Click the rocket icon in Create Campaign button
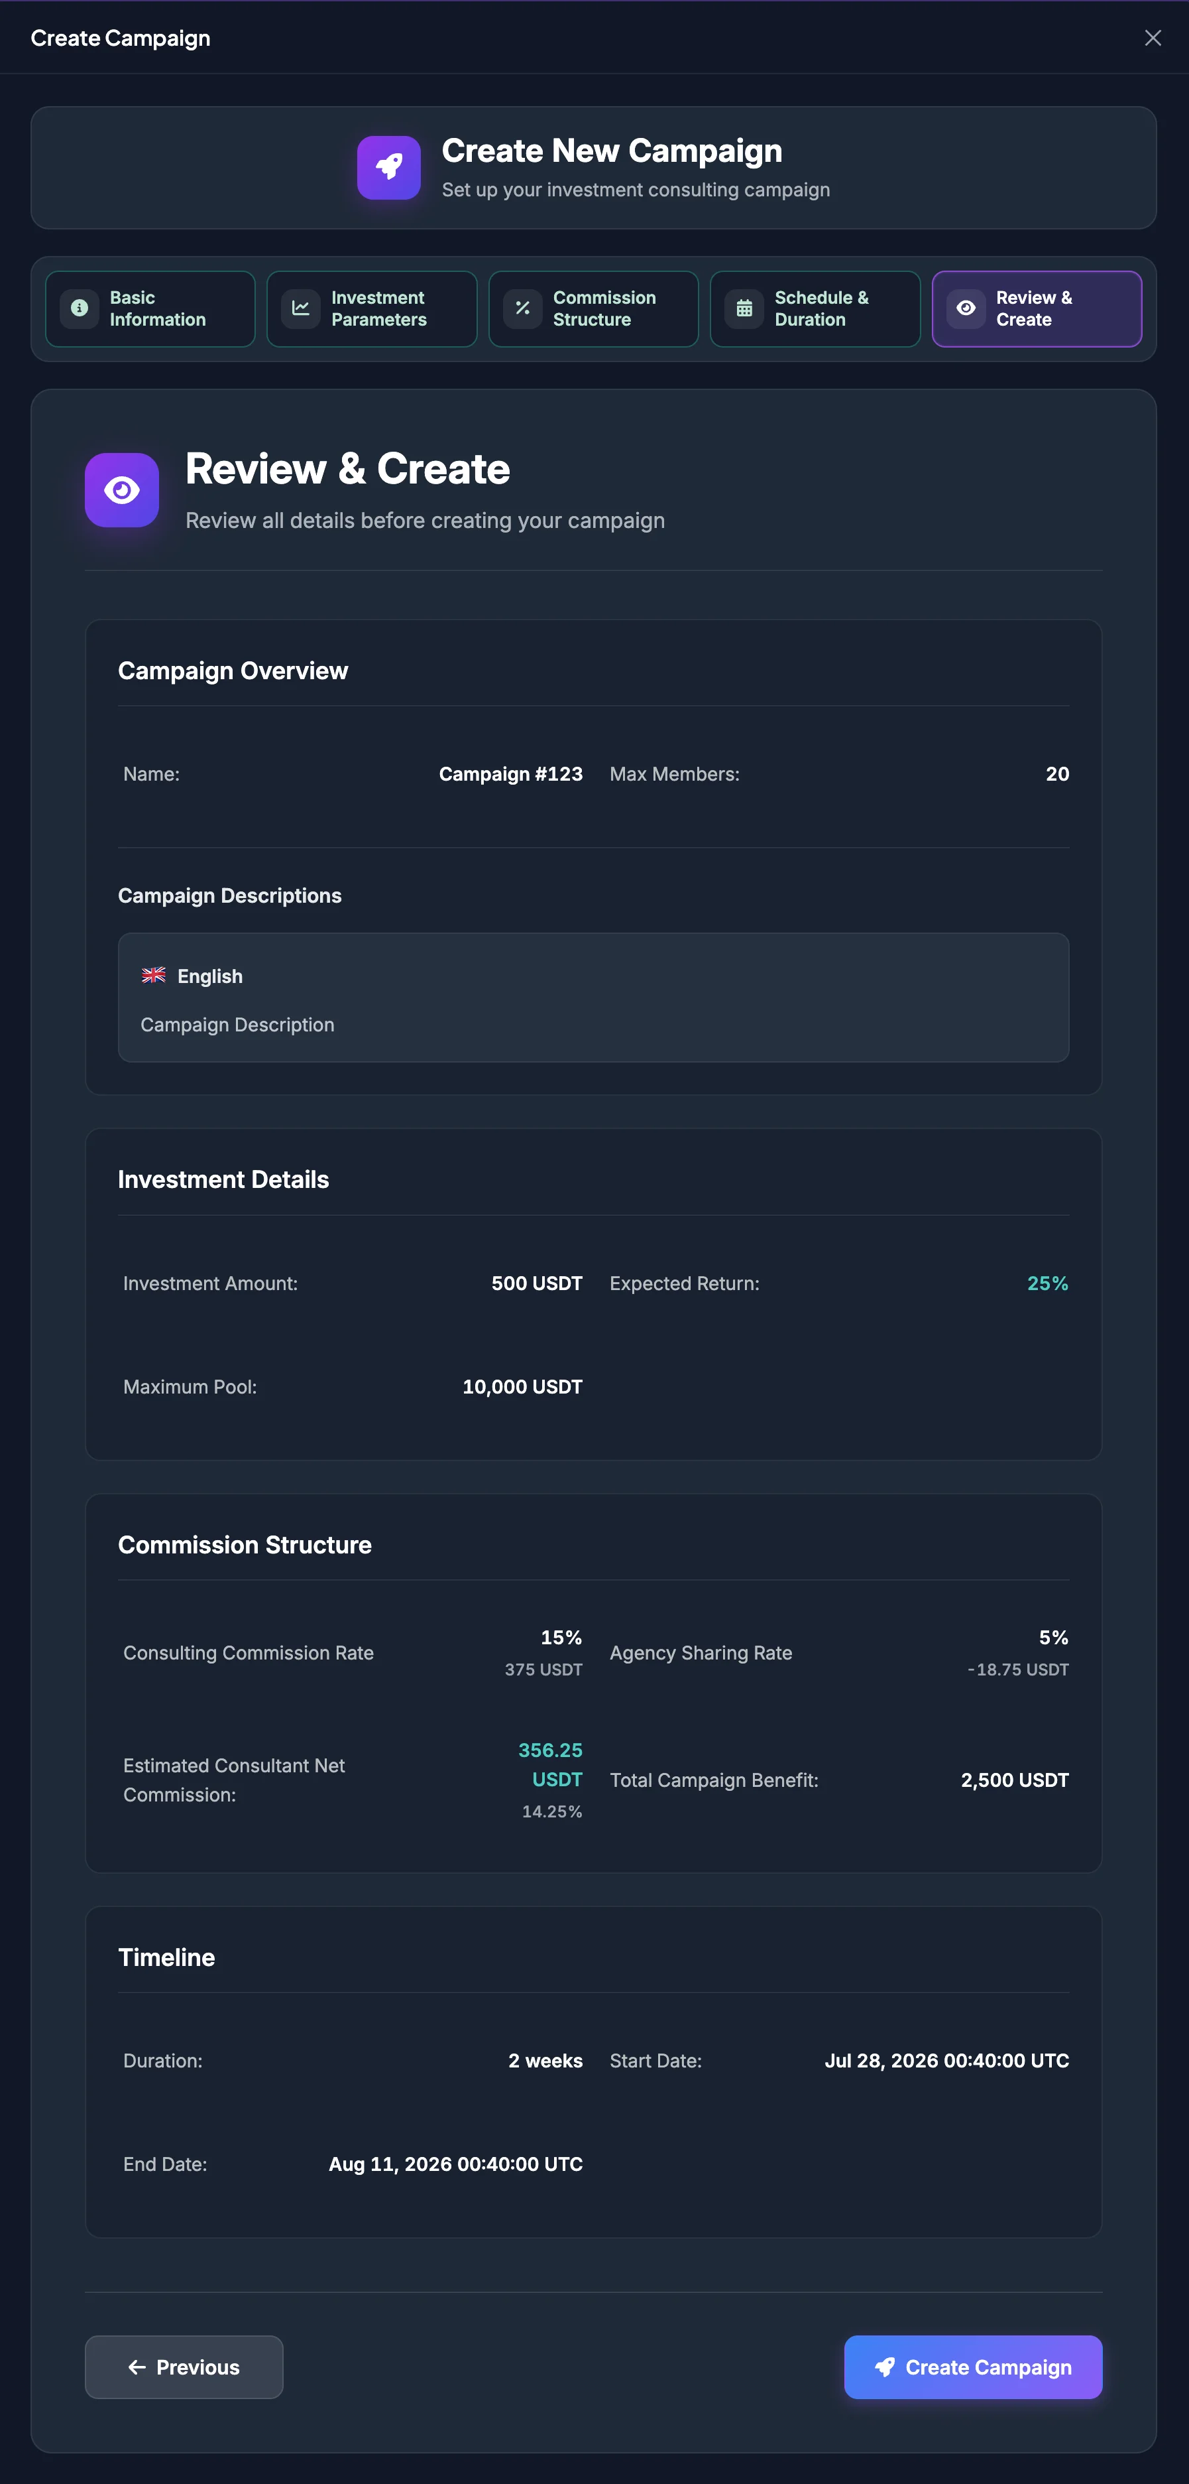This screenshot has height=2484, width=1189. (x=885, y=2367)
